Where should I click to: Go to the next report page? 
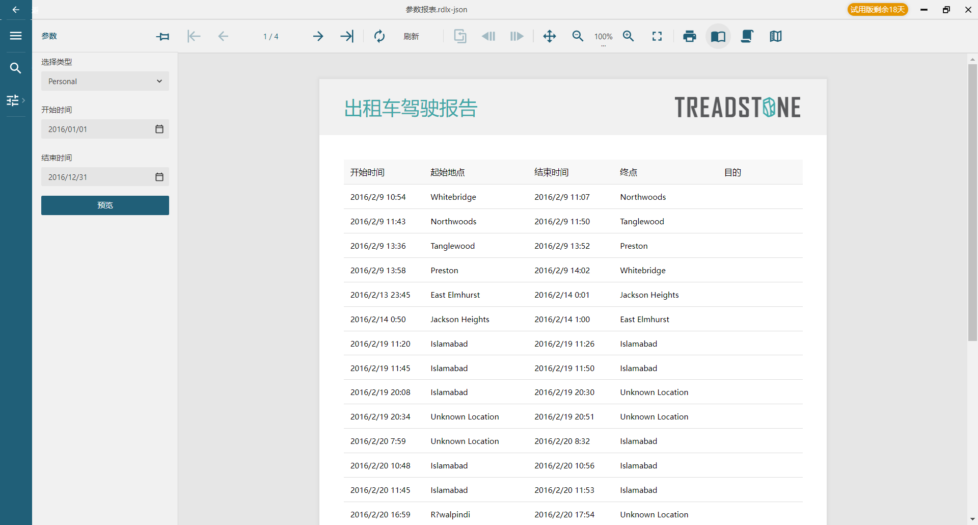point(318,36)
